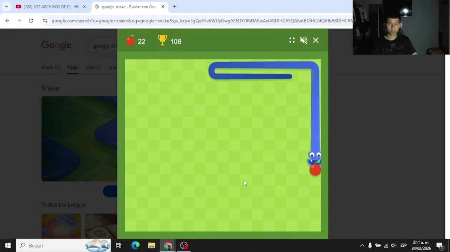Click the trophy high score icon
The image size is (450, 252).
[x=162, y=40]
